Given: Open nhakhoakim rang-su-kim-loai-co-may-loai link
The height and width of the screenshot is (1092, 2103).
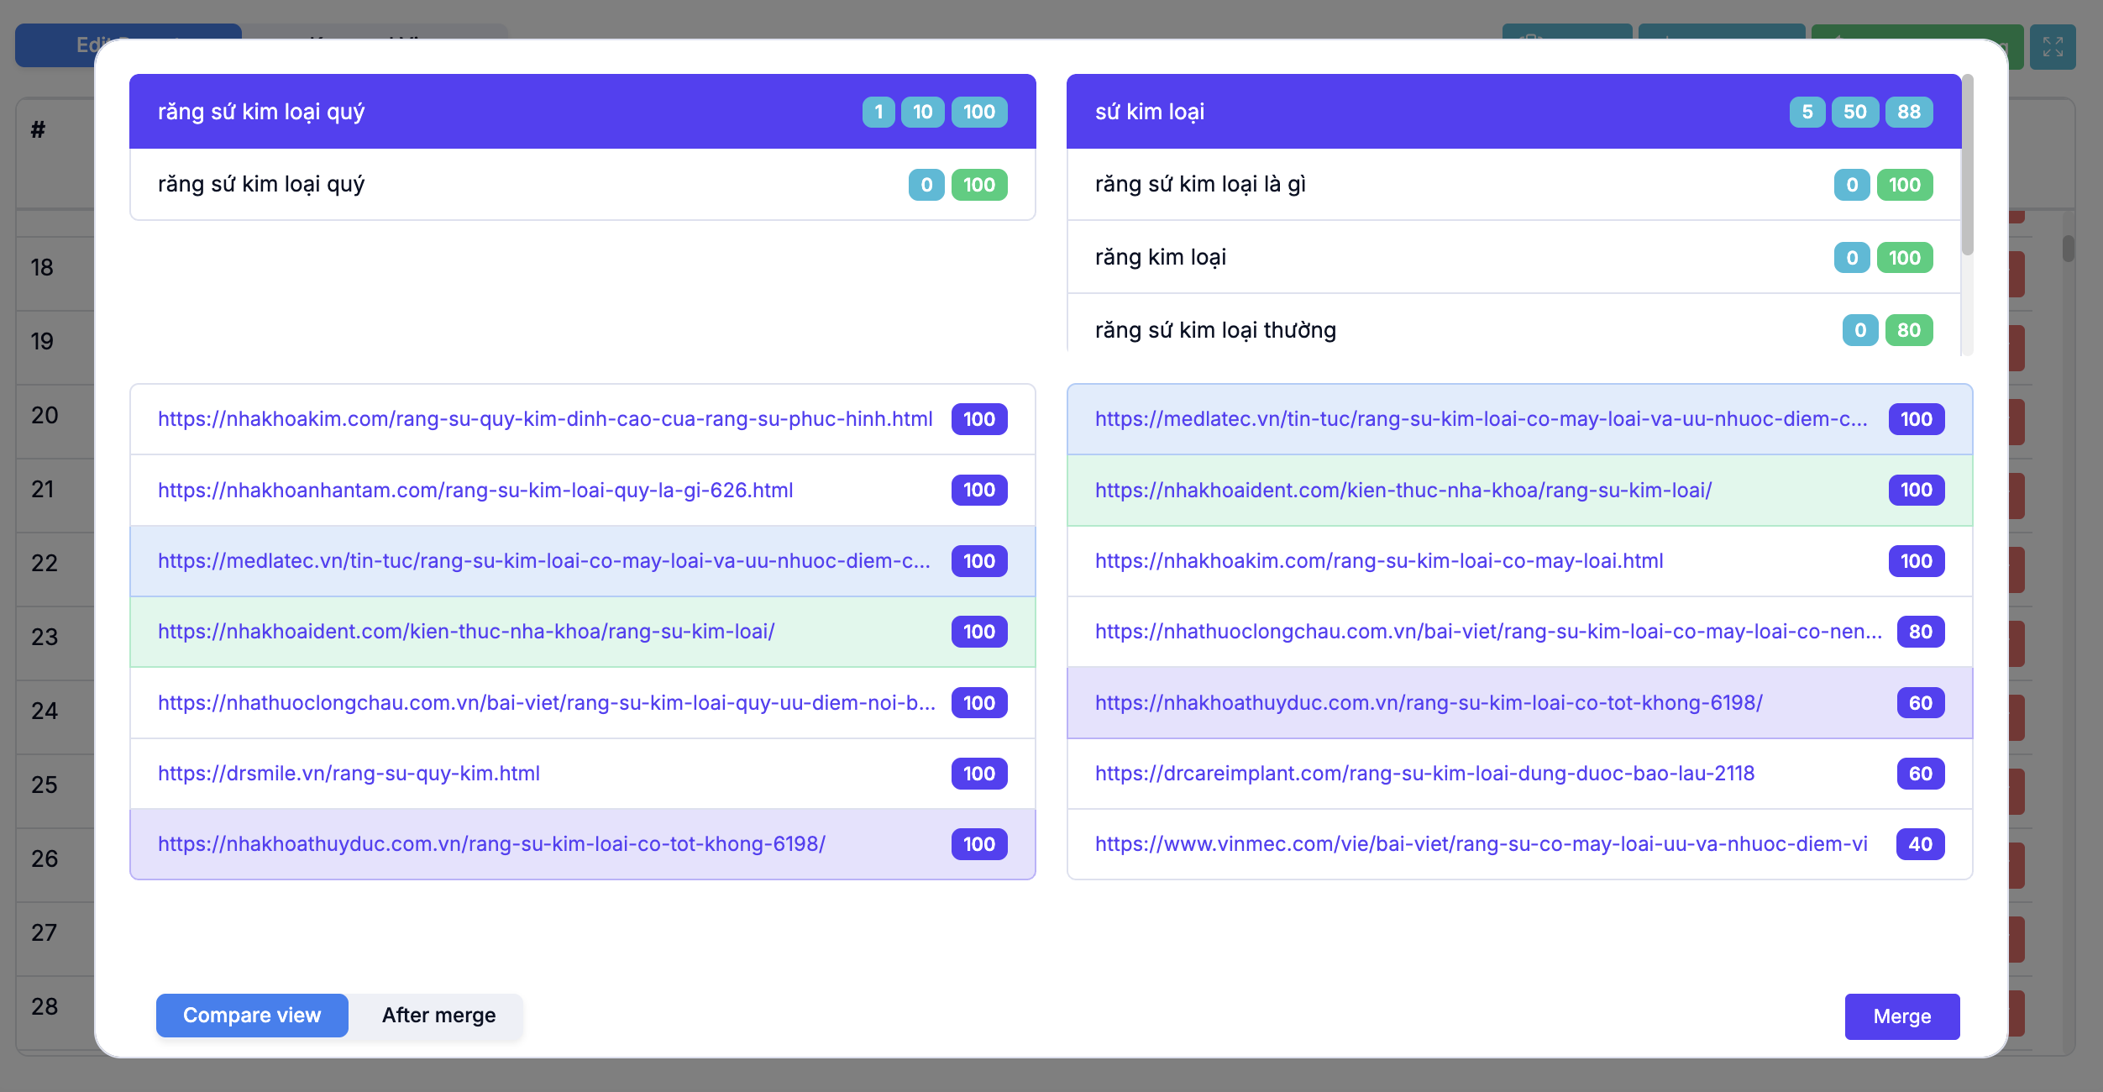Looking at the screenshot, I should (x=1379, y=561).
